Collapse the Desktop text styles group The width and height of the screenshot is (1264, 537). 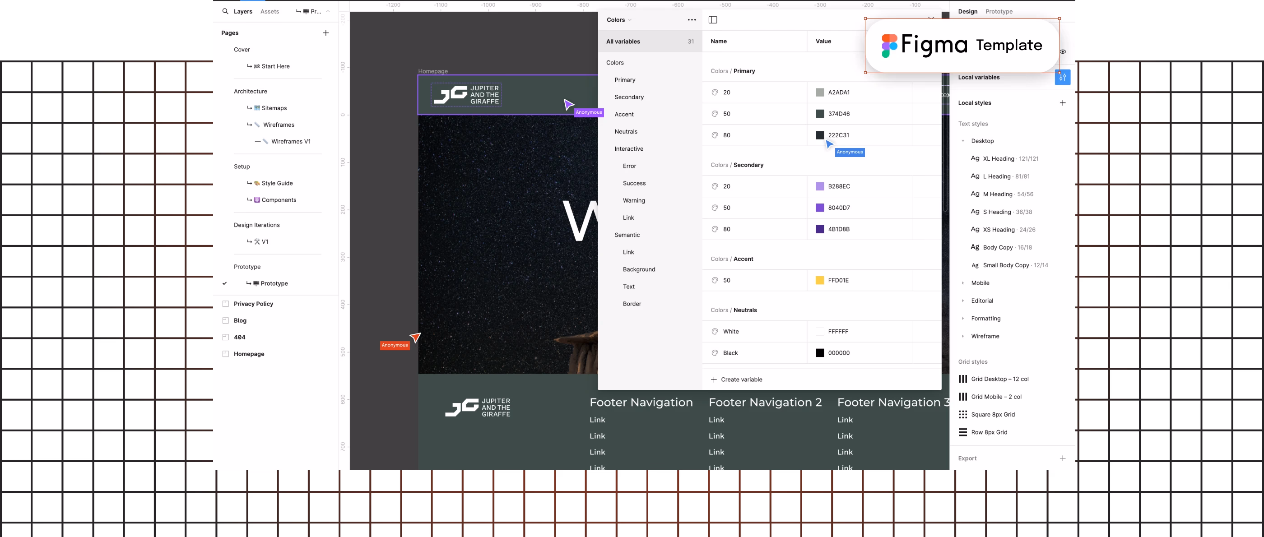pyautogui.click(x=963, y=141)
